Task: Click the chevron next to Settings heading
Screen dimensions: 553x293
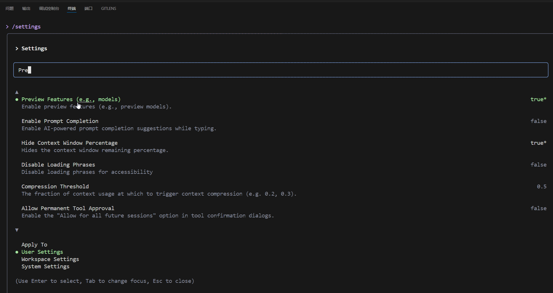Action: 17,49
